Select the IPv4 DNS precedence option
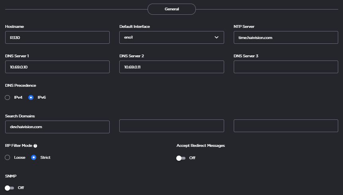343x195 pixels. tap(8, 97)
